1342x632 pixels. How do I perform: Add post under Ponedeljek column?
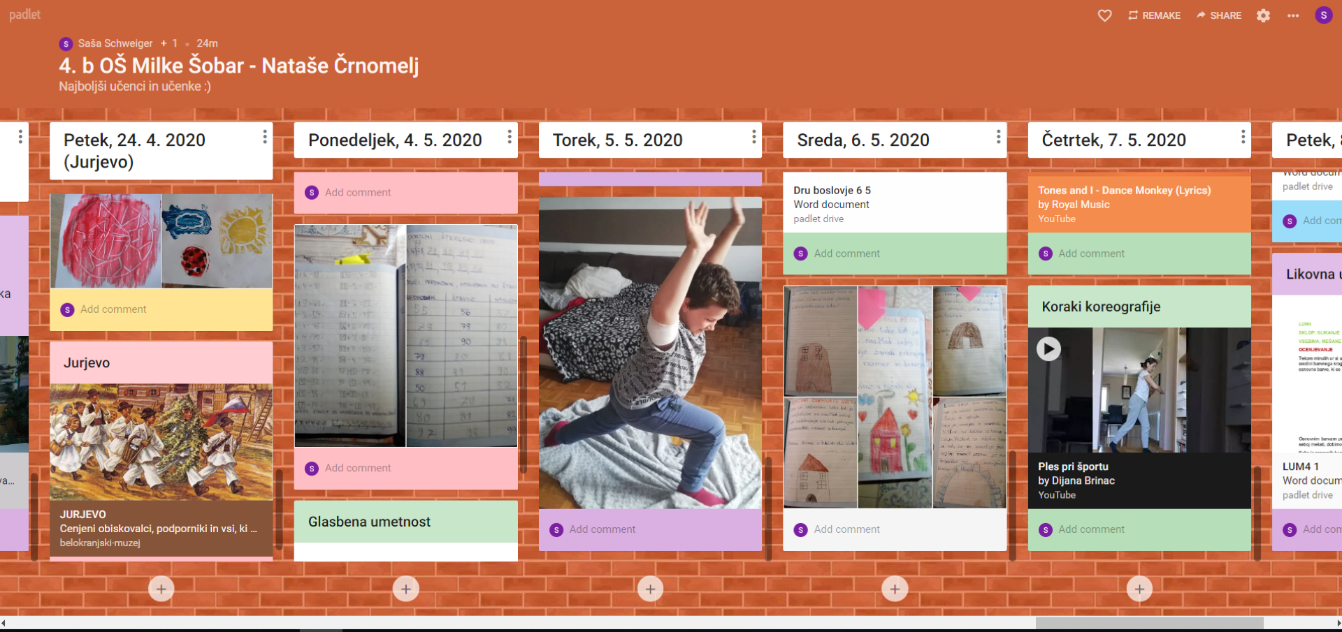(406, 589)
